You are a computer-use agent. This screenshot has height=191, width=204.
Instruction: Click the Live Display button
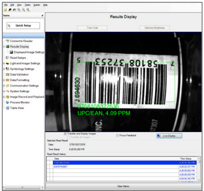(x=169, y=136)
